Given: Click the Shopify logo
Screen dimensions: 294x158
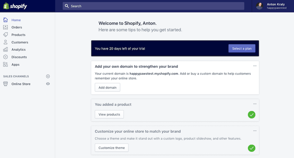Looking at the screenshot, I should pos(15,6).
